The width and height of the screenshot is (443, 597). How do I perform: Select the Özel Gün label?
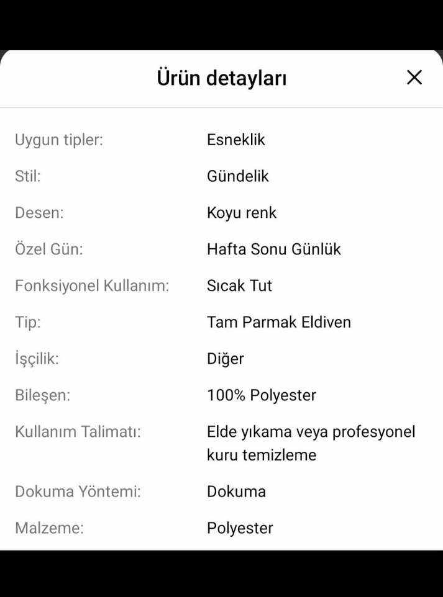point(48,249)
